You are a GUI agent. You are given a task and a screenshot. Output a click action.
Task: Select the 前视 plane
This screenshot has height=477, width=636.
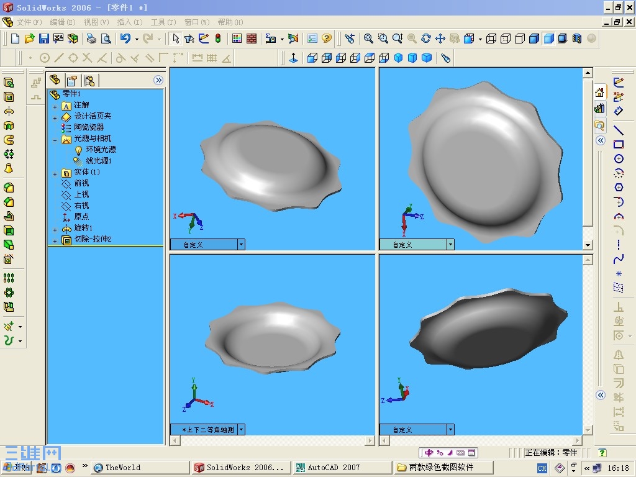[x=81, y=183]
